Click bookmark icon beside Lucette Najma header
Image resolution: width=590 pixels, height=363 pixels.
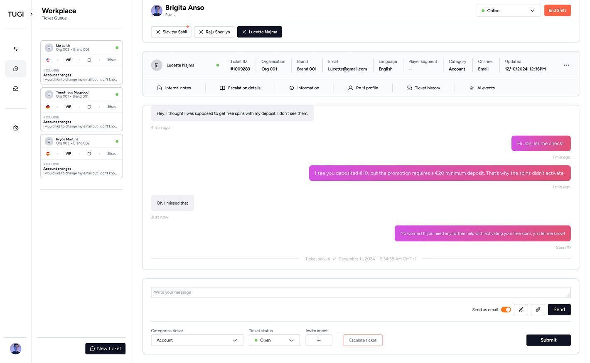pyautogui.click(x=157, y=65)
